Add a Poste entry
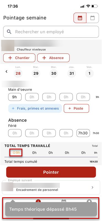Screen dimensions: 102x221 (x=76, y=108)
